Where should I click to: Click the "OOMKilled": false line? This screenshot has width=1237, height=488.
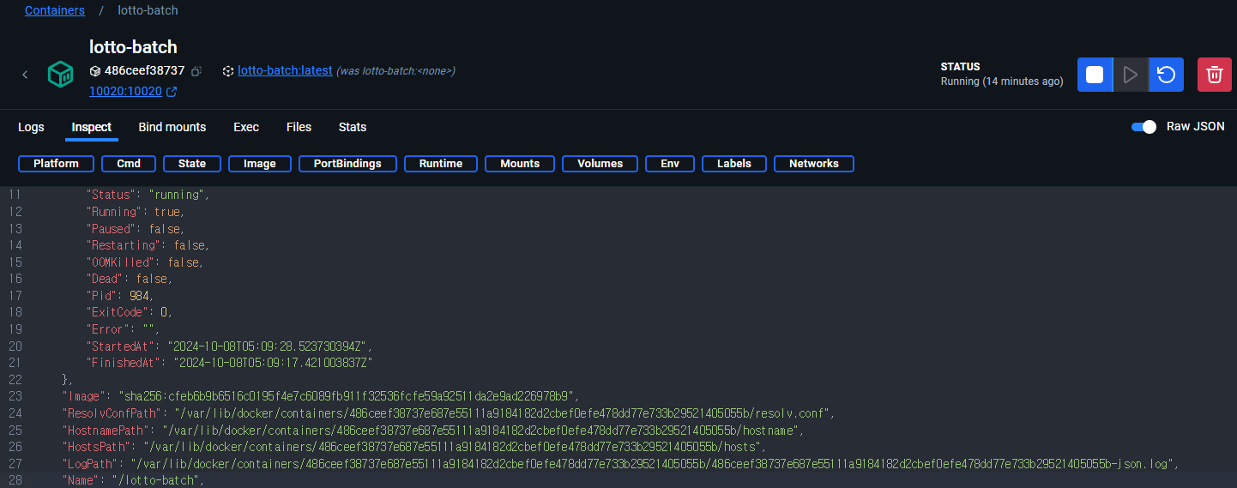click(145, 262)
